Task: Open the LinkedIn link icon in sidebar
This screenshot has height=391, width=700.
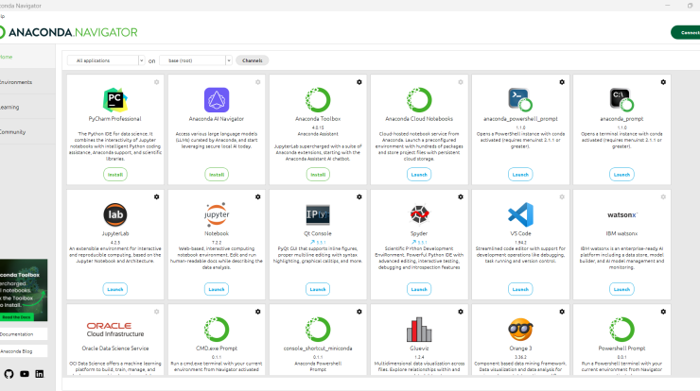Action: pos(40,374)
